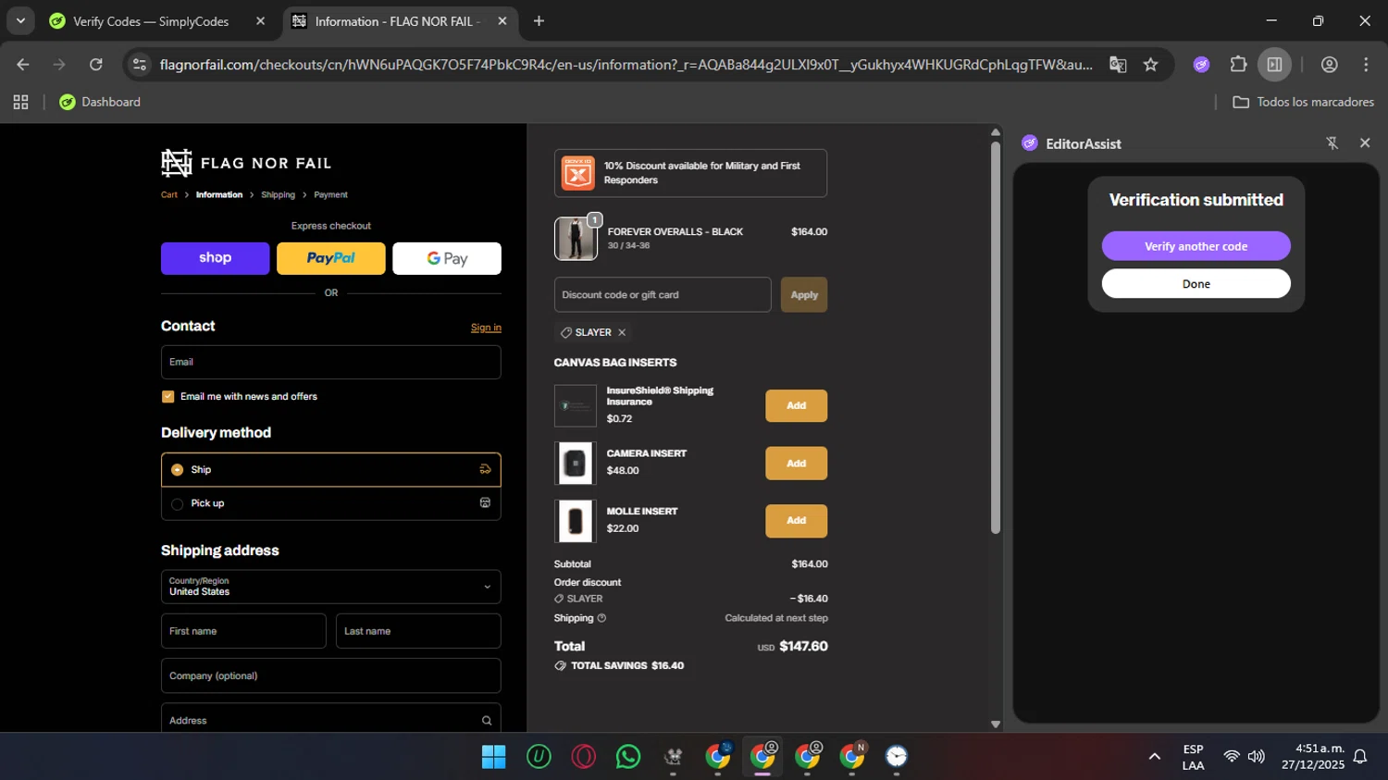Close the EditorAssist panel
The width and height of the screenshot is (1388, 780).
[x=1365, y=143]
